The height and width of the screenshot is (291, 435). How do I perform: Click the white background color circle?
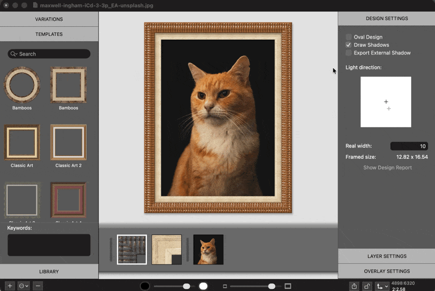click(x=203, y=286)
